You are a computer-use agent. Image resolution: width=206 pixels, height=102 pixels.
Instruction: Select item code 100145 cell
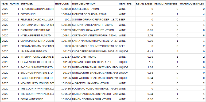63,25
